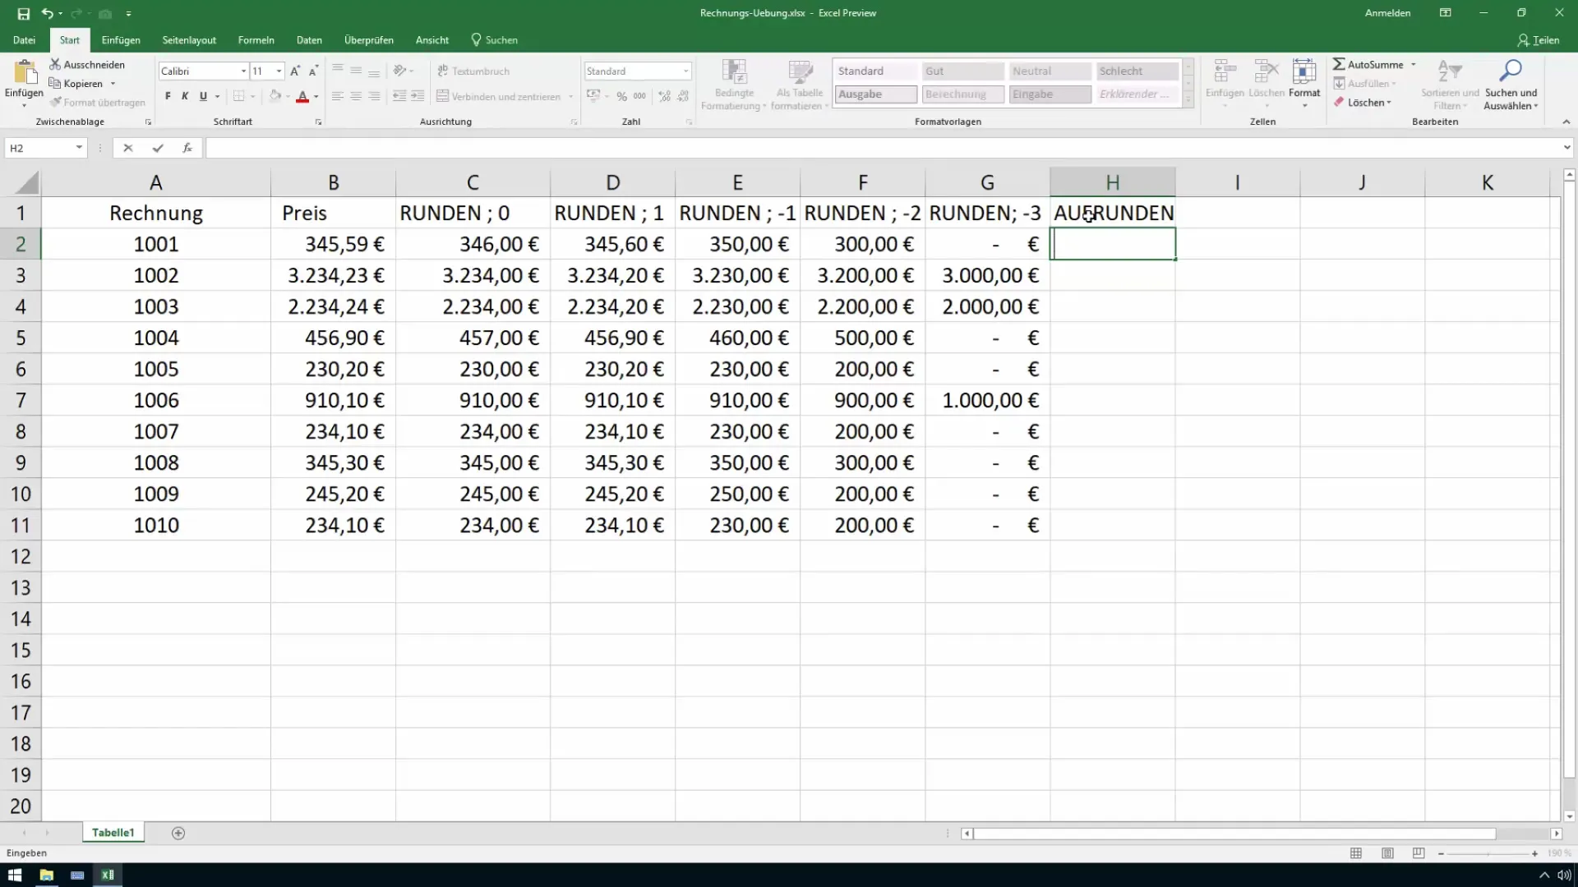Increase indent icon
This screenshot has width=1578, height=887.
[x=418, y=96]
